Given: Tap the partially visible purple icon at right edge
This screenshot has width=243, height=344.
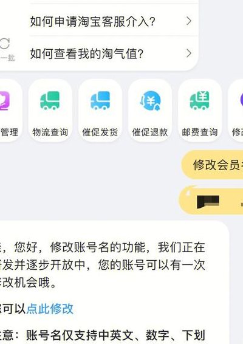Looking at the screenshot, I should coord(241,101).
